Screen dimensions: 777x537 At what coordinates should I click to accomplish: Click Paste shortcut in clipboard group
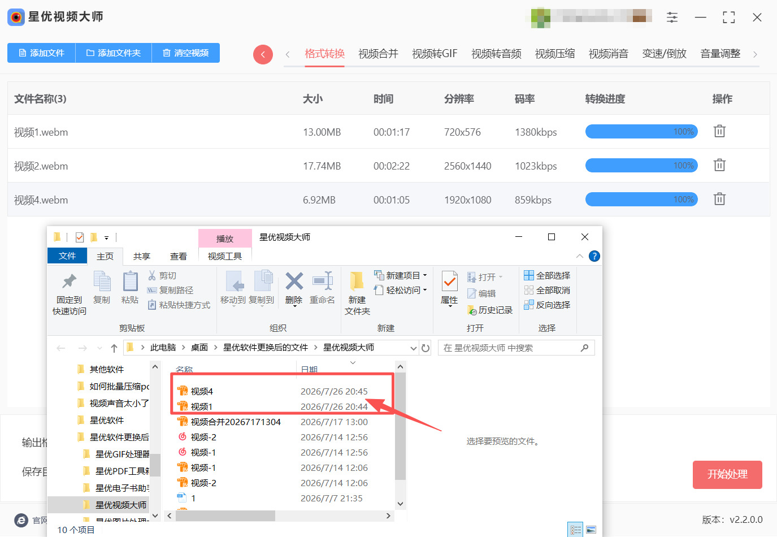(x=179, y=305)
